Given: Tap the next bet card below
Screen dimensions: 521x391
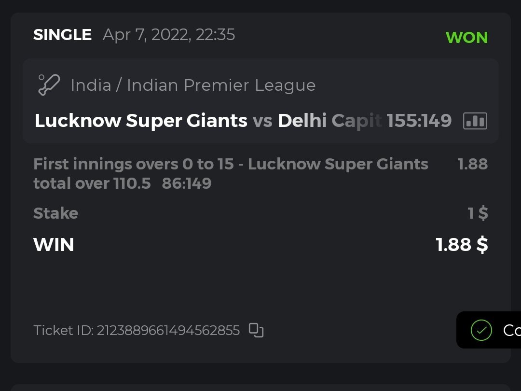Looking at the screenshot, I should tap(260, 387).
